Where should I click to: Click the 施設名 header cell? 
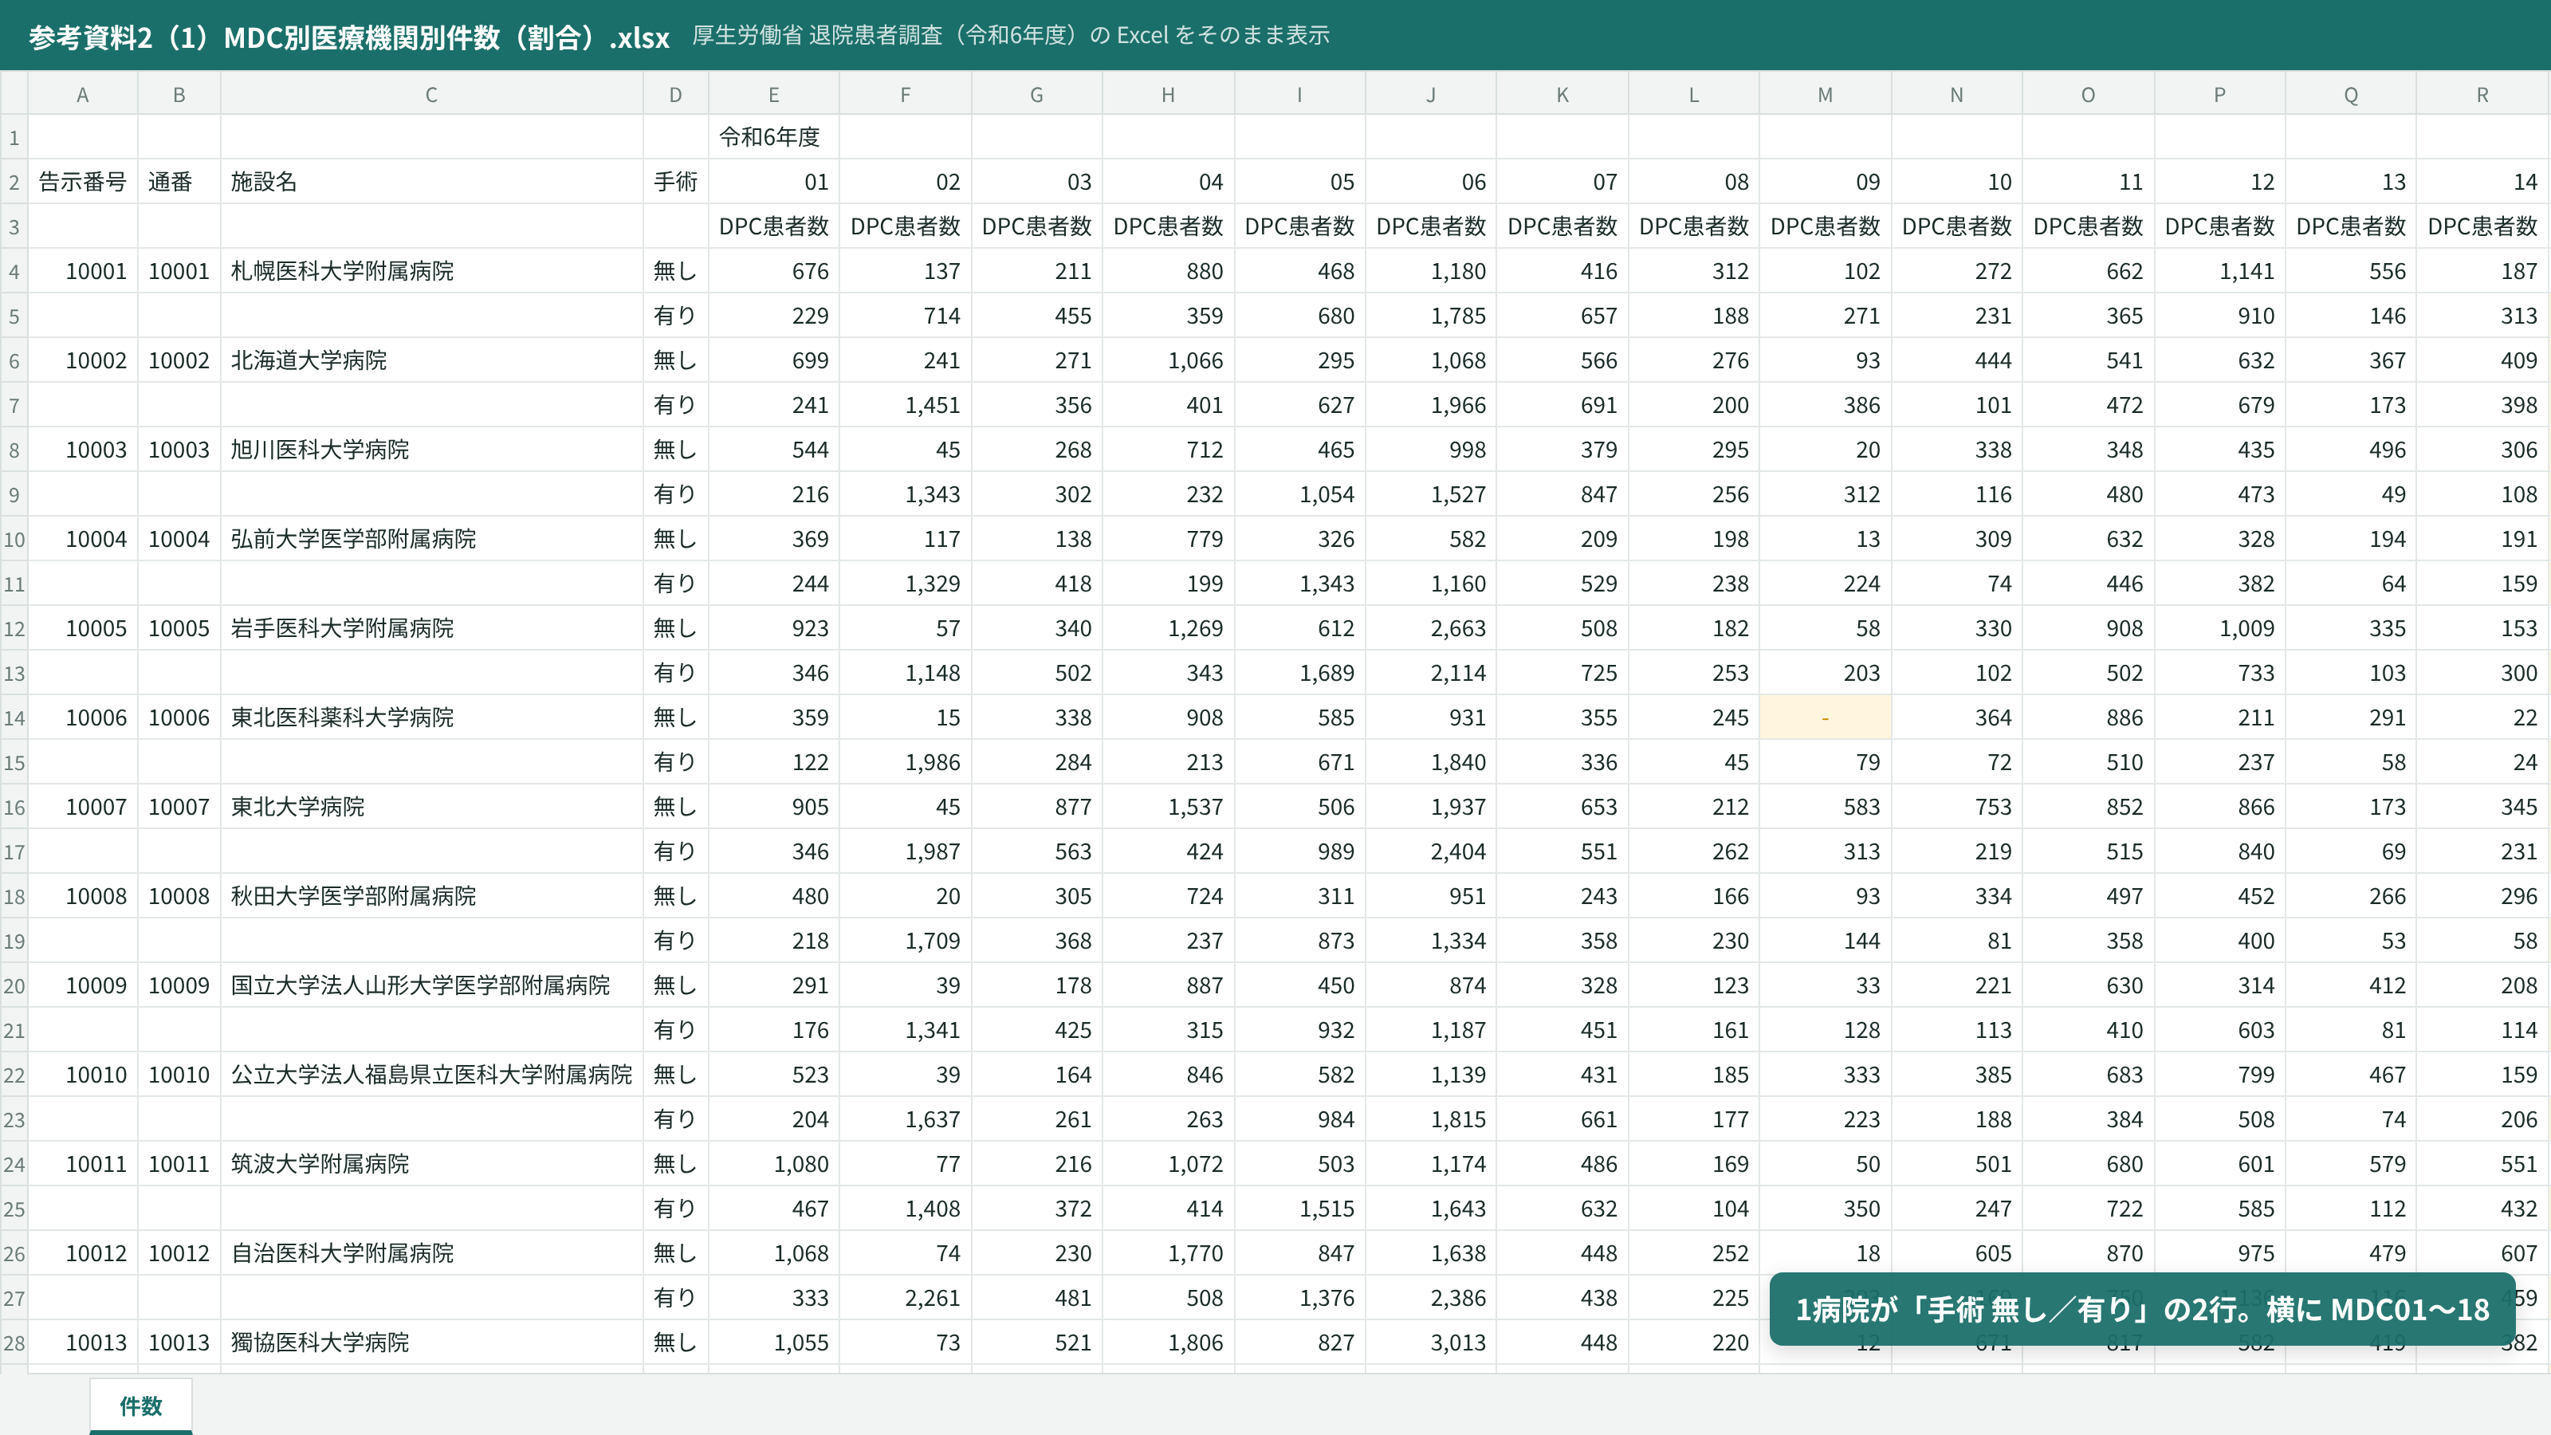(x=430, y=183)
